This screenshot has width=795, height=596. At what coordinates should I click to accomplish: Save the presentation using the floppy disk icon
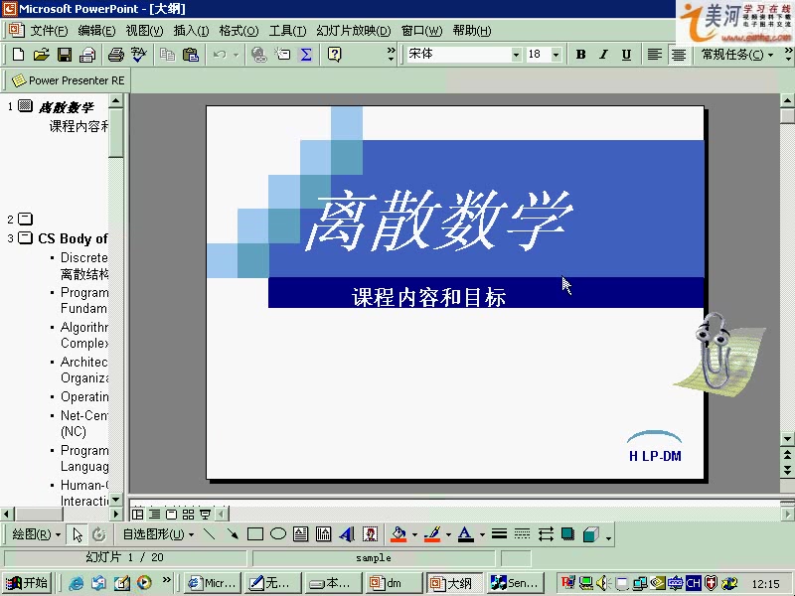(65, 55)
